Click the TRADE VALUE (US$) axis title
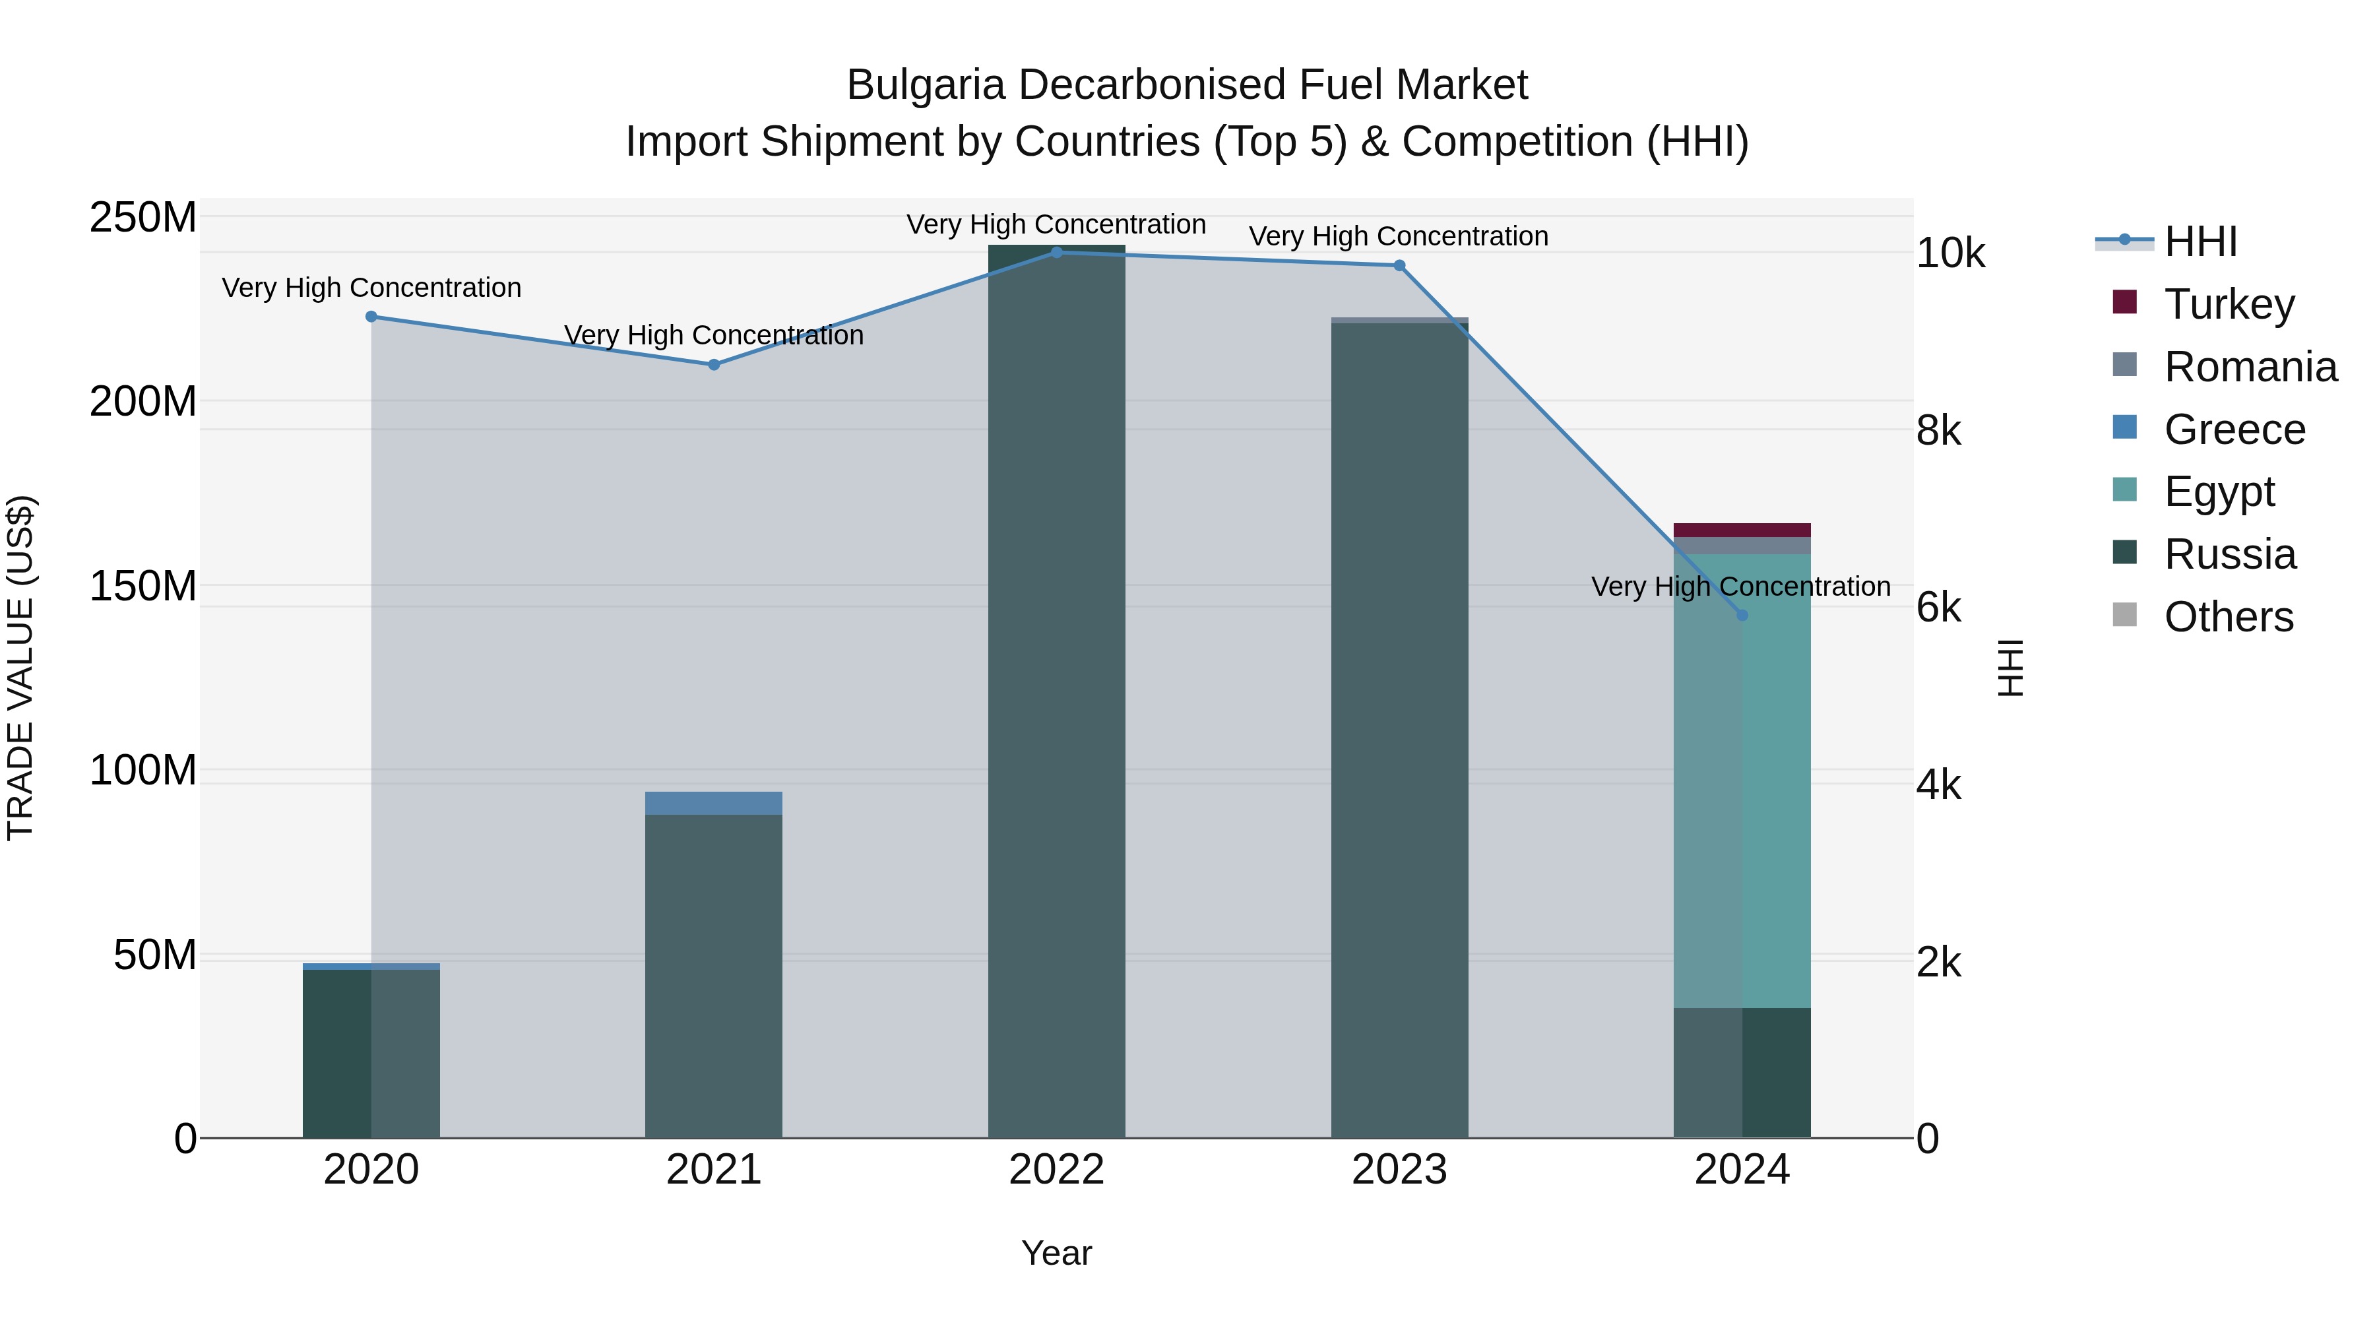The height and width of the screenshot is (1336, 2375). 20,668
